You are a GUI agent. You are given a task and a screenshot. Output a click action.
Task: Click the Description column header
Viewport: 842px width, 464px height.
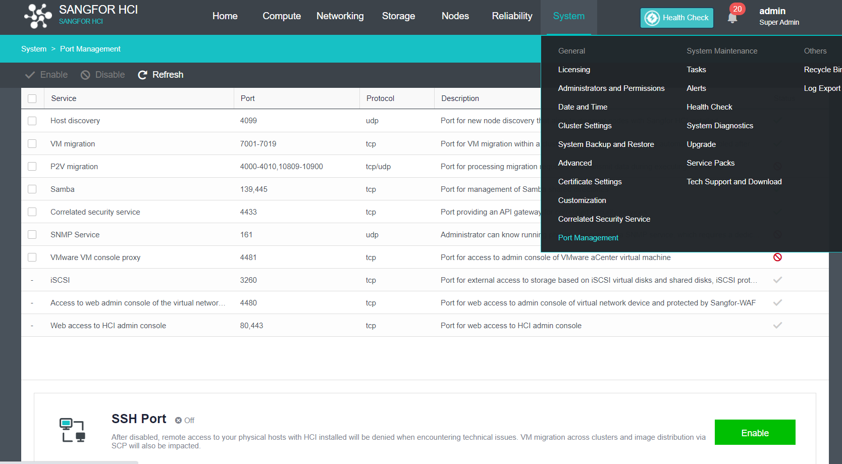click(x=460, y=98)
